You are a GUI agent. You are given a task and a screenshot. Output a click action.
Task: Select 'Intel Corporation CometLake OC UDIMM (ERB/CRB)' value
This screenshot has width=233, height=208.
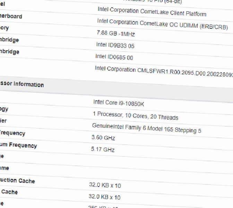162,24
